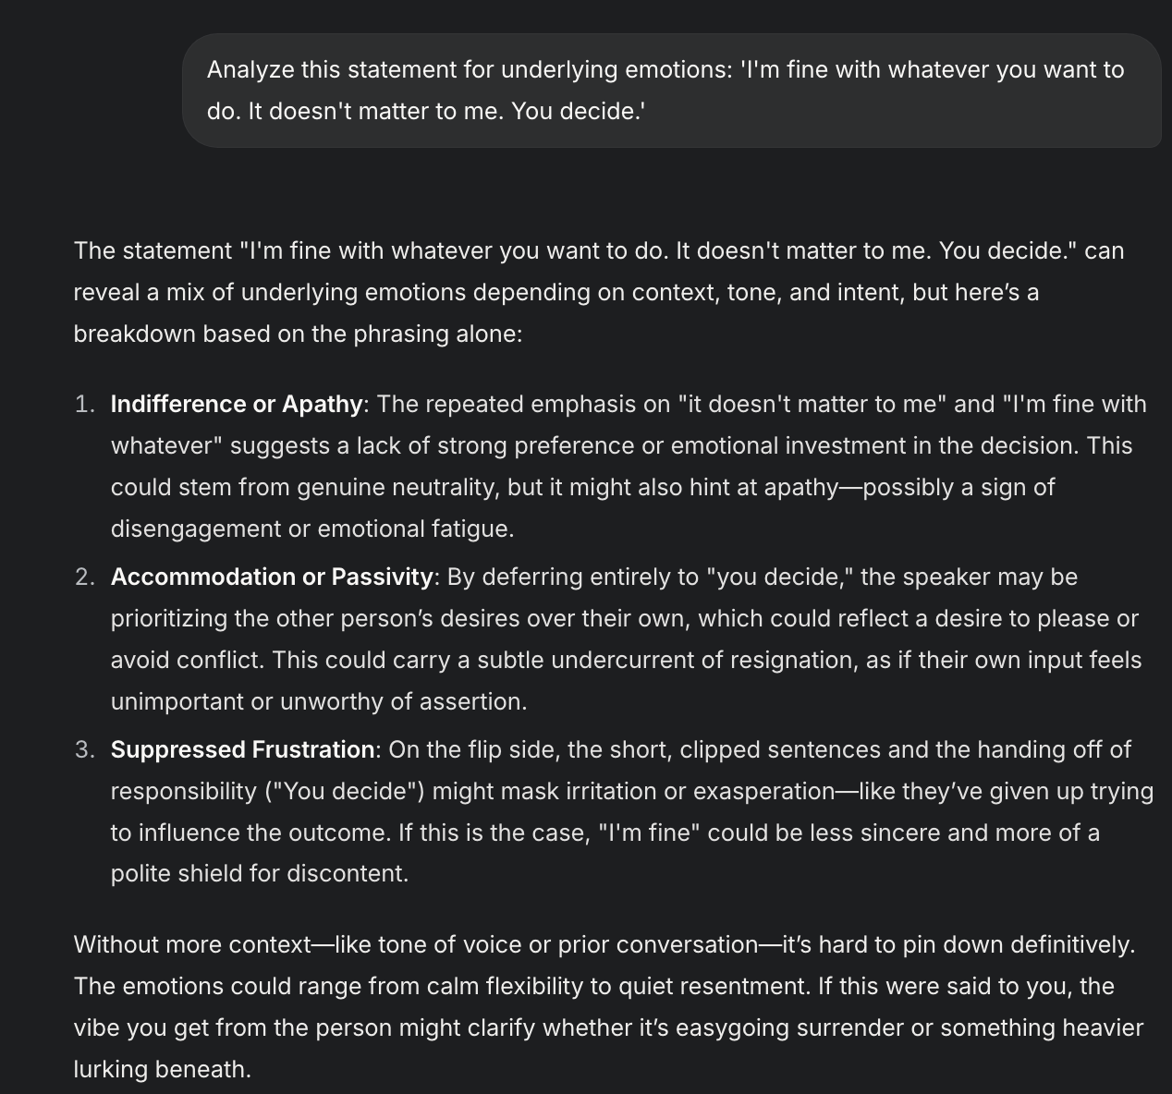Click "breakdown based on the phrasing alone:" line
The height and width of the screenshot is (1094, 1172).
[x=298, y=334]
